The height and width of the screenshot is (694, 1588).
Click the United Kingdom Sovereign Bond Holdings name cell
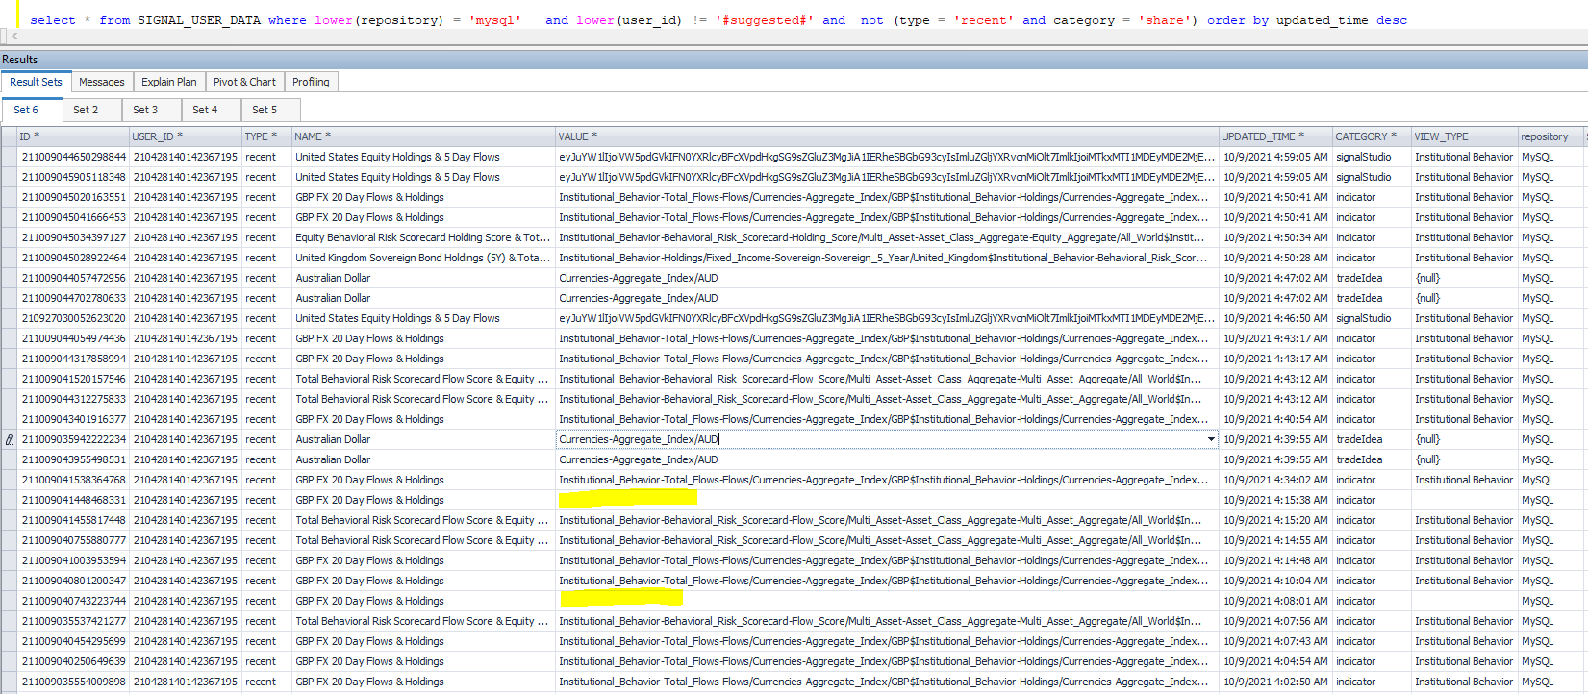(423, 258)
